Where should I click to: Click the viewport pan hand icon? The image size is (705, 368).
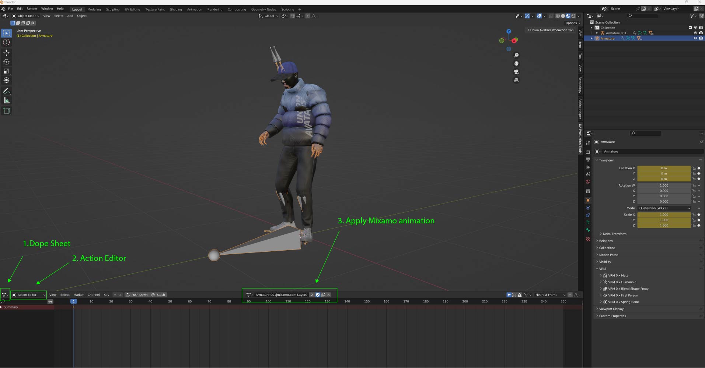click(x=516, y=64)
